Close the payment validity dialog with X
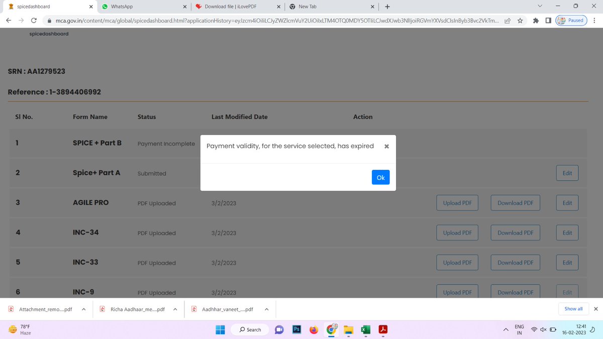The image size is (603, 339). pos(386,146)
